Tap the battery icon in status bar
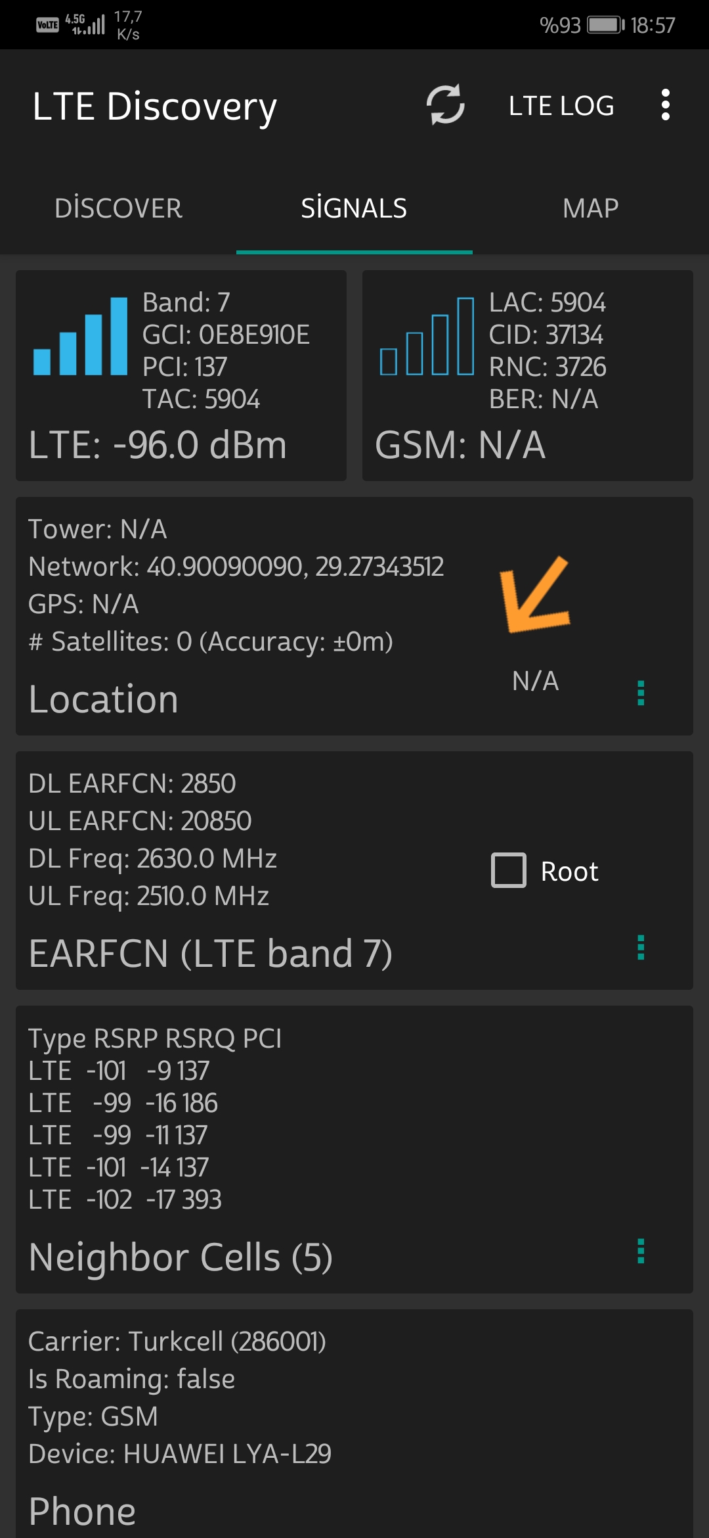Image resolution: width=709 pixels, height=1538 pixels. (x=605, y=25)
